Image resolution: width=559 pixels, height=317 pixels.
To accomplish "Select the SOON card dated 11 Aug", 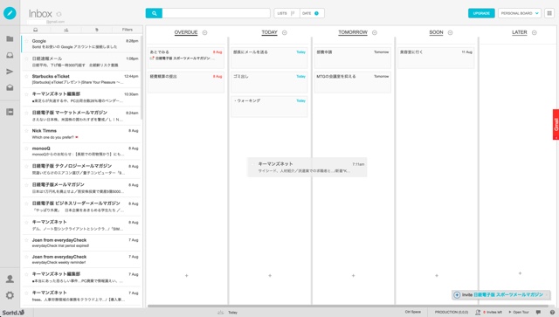I will coord(436,58).
